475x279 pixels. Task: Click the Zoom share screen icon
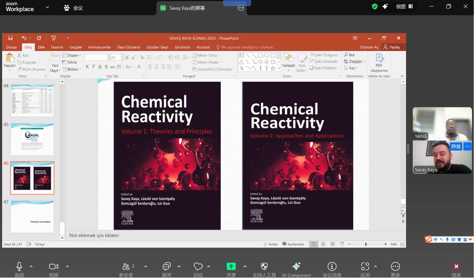click(232, 267)
